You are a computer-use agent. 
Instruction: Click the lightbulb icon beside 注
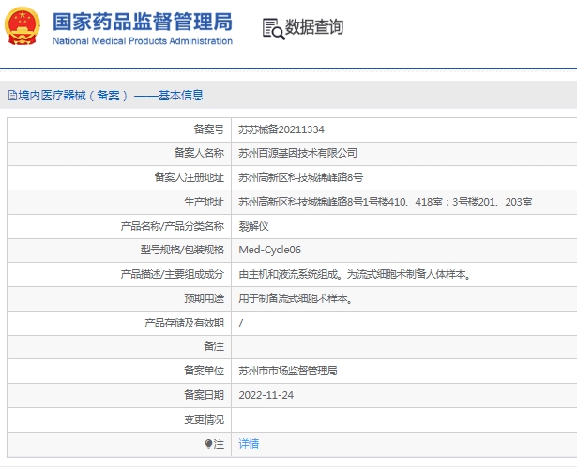click(208, 444)
